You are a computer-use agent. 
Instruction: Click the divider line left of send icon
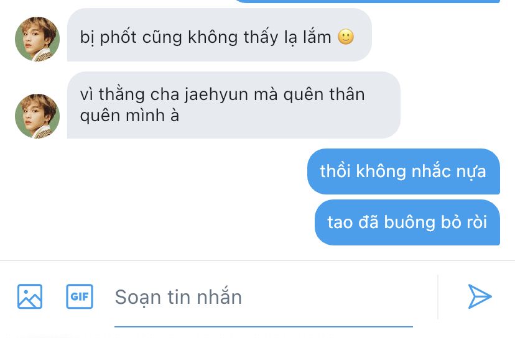click(438, 297)
